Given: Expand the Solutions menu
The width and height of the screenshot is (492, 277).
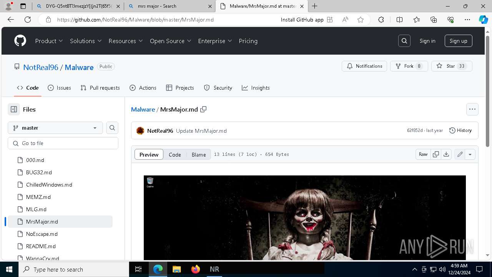Looking at the screenshot, I should (x=86, y=41).
